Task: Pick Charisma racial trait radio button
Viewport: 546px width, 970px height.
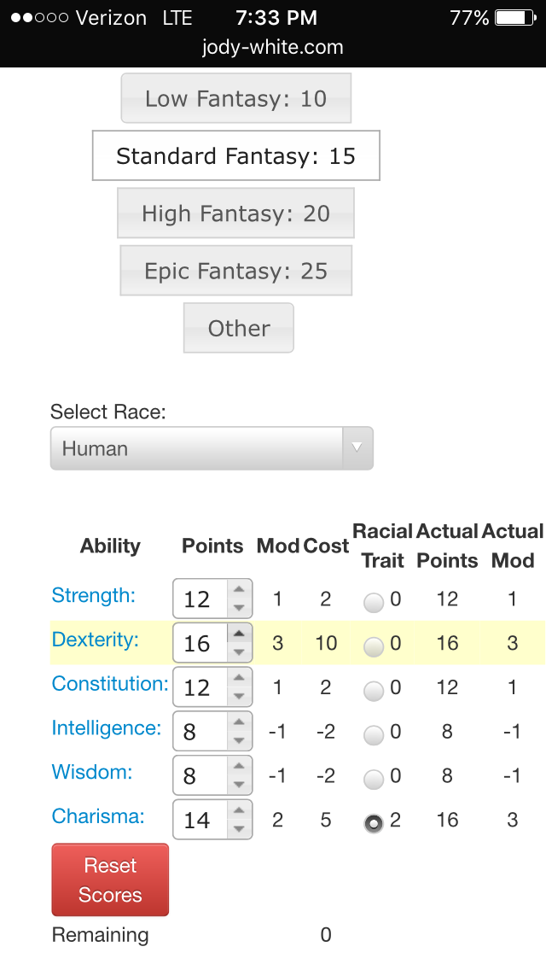Action: pyautogui.click(x=374, y=824)
